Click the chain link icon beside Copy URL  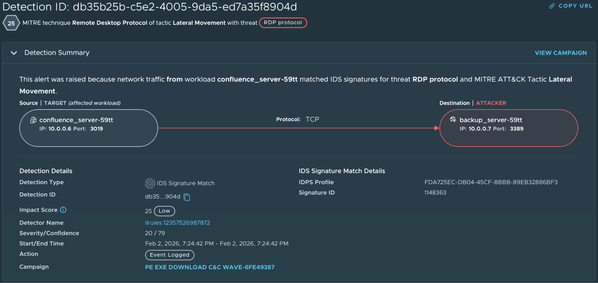[552, 6]
